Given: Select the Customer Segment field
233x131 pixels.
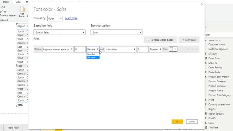Looking at the screenshot, I should click(218, 49).
